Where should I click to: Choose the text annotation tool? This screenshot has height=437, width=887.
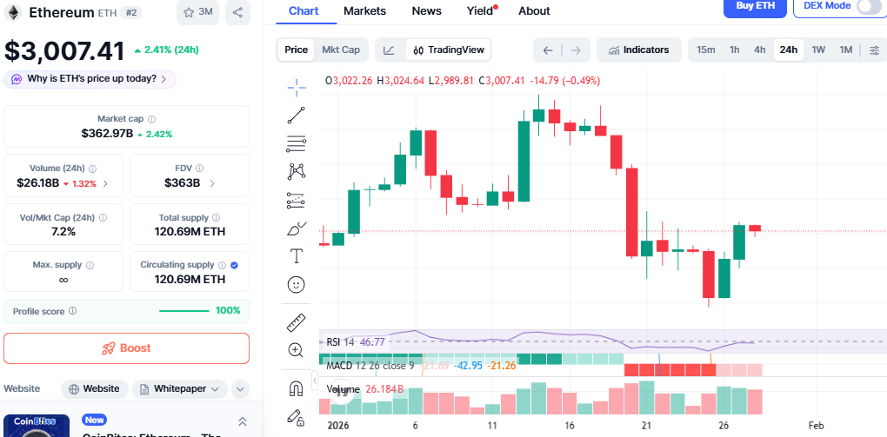coord(297,256)
